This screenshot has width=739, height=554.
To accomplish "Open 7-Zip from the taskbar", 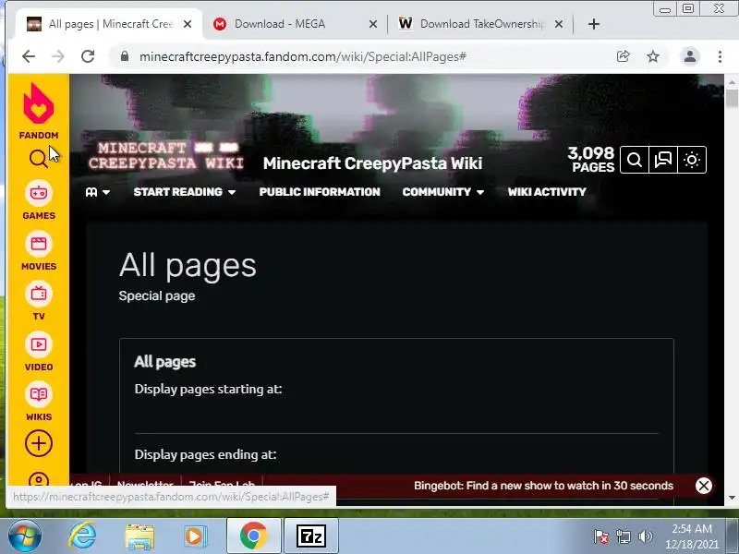I will coord(311,536).
